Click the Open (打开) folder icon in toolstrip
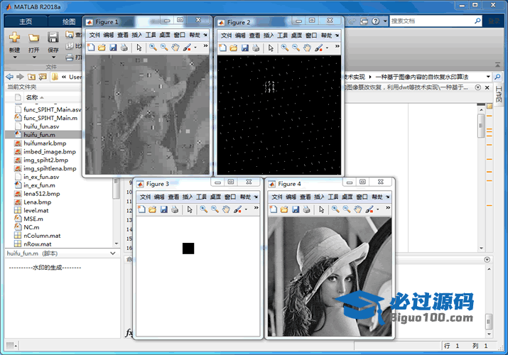Viewport: 508px width, 355px height. pyautogui.click(x=33, y=38)
